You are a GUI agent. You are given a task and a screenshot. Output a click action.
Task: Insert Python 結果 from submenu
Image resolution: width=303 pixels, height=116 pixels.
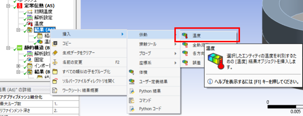(154, 91)
